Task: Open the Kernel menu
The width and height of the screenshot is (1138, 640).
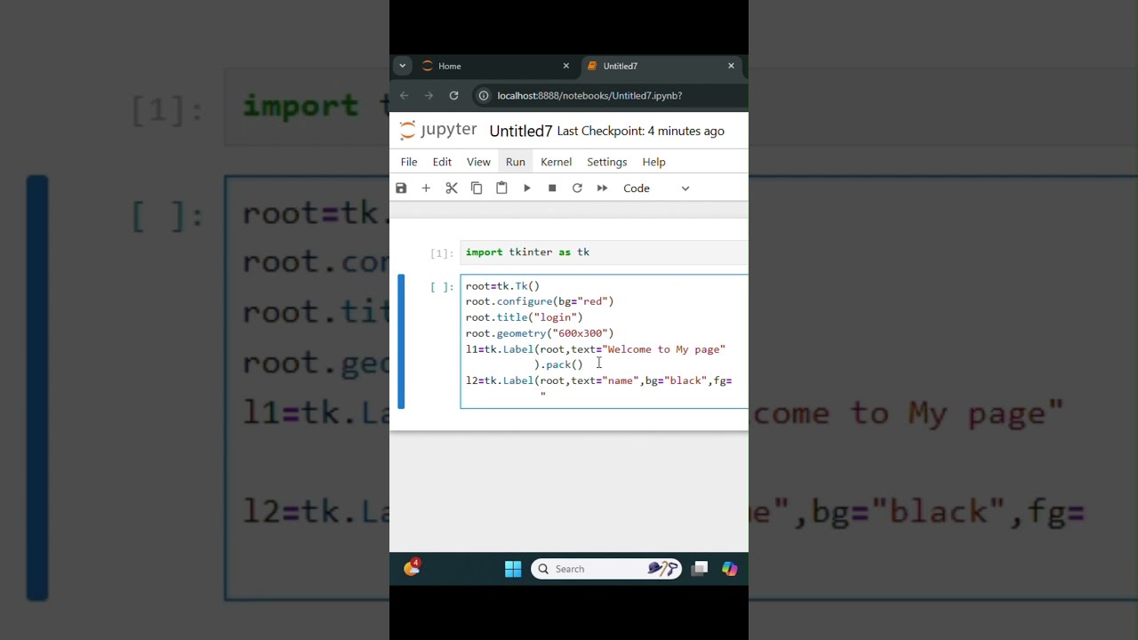Action: pos(556,162)
